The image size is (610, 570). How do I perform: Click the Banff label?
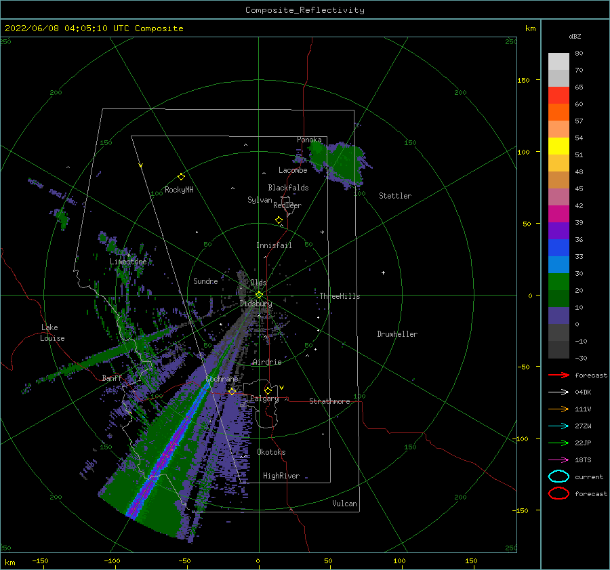[112, 378]
